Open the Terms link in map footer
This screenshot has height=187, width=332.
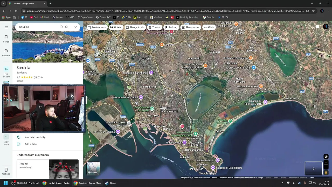coord(276,178)
